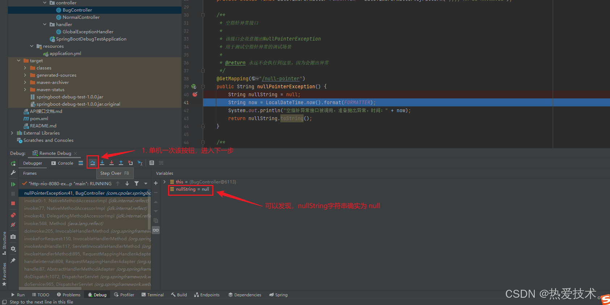Open pom.xml in the project tree
Image resolution: width=610 pixels, height=305 pixels.
coord(39,119)
